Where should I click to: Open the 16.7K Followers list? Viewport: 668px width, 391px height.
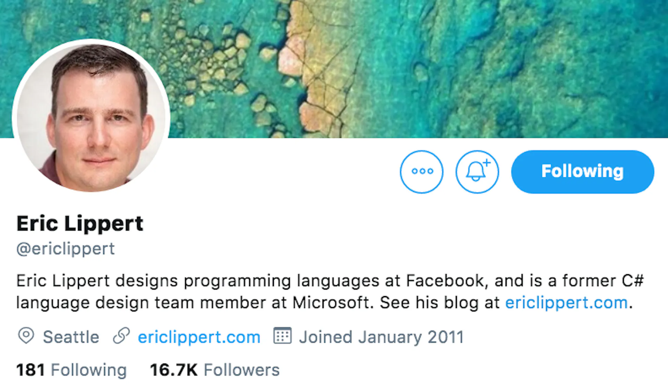point(215,370)
